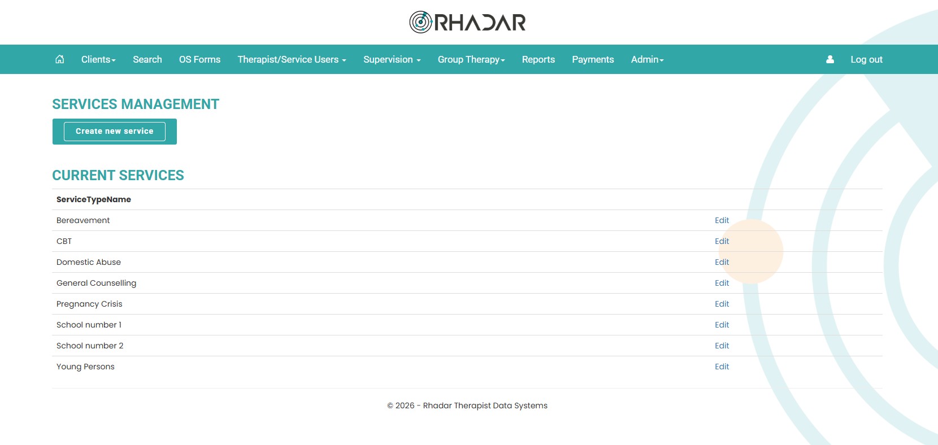This screenshot has height=445, width=938.
Task: Open the Supervision dropdown
Action: (392, 59)
